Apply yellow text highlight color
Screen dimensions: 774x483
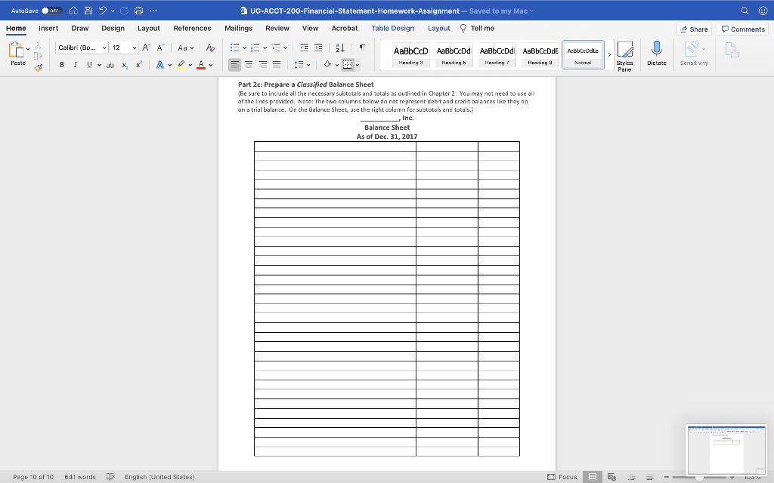click(x=181, y=65)
